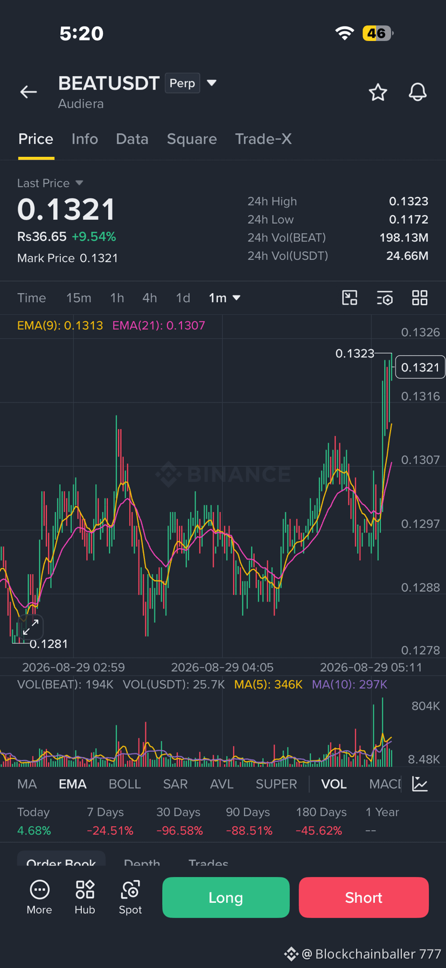Image resolution: width=446 pixels, height=968 pixels.
Task: Tap the +9.54% change value
Action: (94, 237)
